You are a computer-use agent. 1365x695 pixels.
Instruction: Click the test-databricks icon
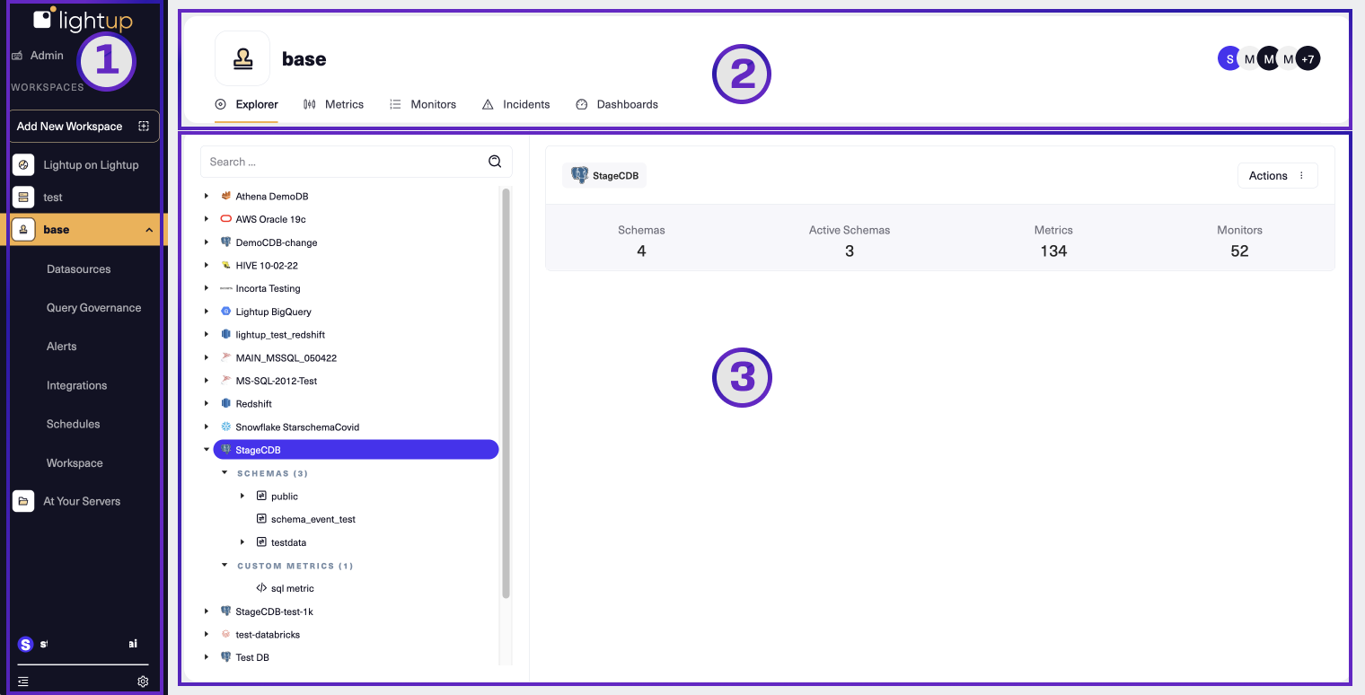pyautogui.click(x=226, y=635)
